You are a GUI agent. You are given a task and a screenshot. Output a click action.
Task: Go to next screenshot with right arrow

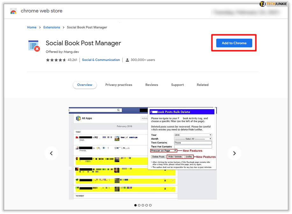(234, 153)
